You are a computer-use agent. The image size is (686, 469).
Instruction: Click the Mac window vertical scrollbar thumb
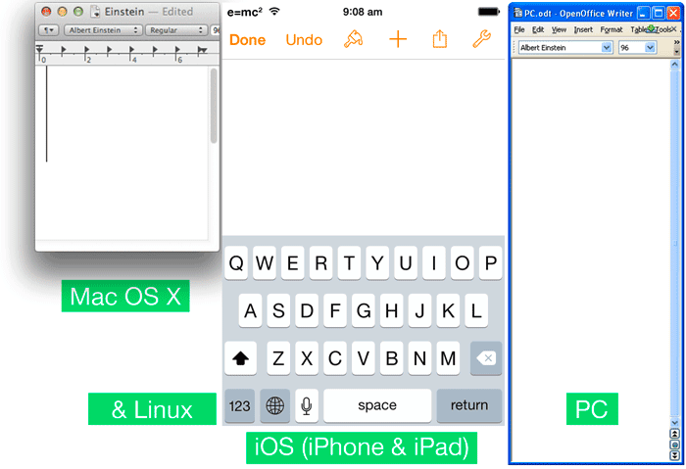coord(214,106)
